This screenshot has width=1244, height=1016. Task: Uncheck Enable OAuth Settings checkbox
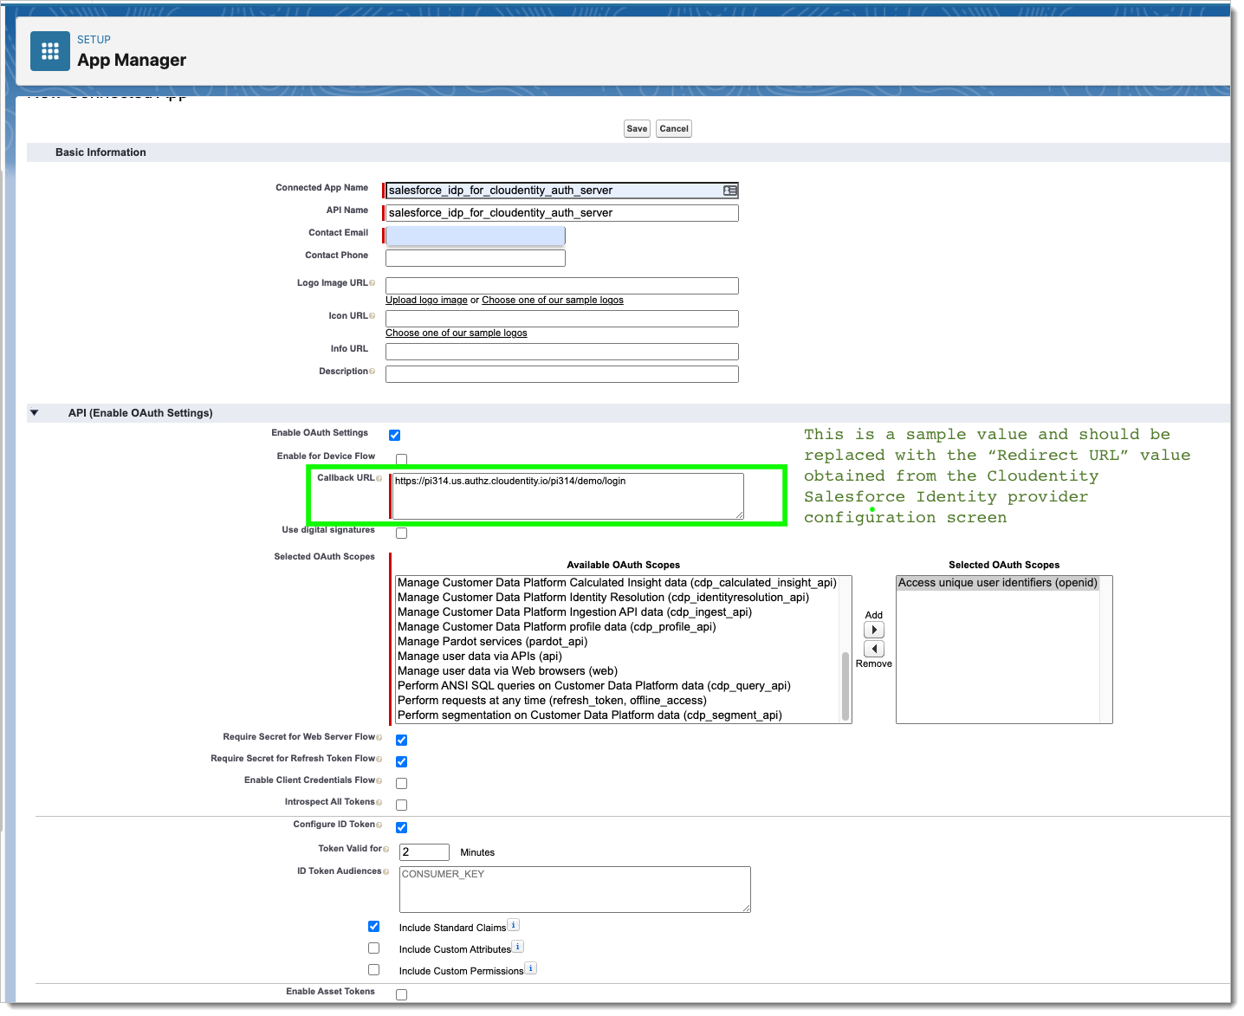pyautogui.click(x=395, y=435)
